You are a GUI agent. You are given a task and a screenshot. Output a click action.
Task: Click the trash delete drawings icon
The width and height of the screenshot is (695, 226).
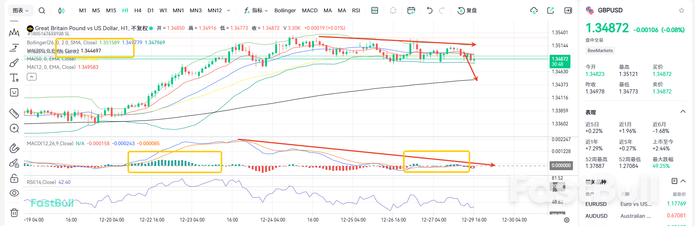click(x=14, y=213)
